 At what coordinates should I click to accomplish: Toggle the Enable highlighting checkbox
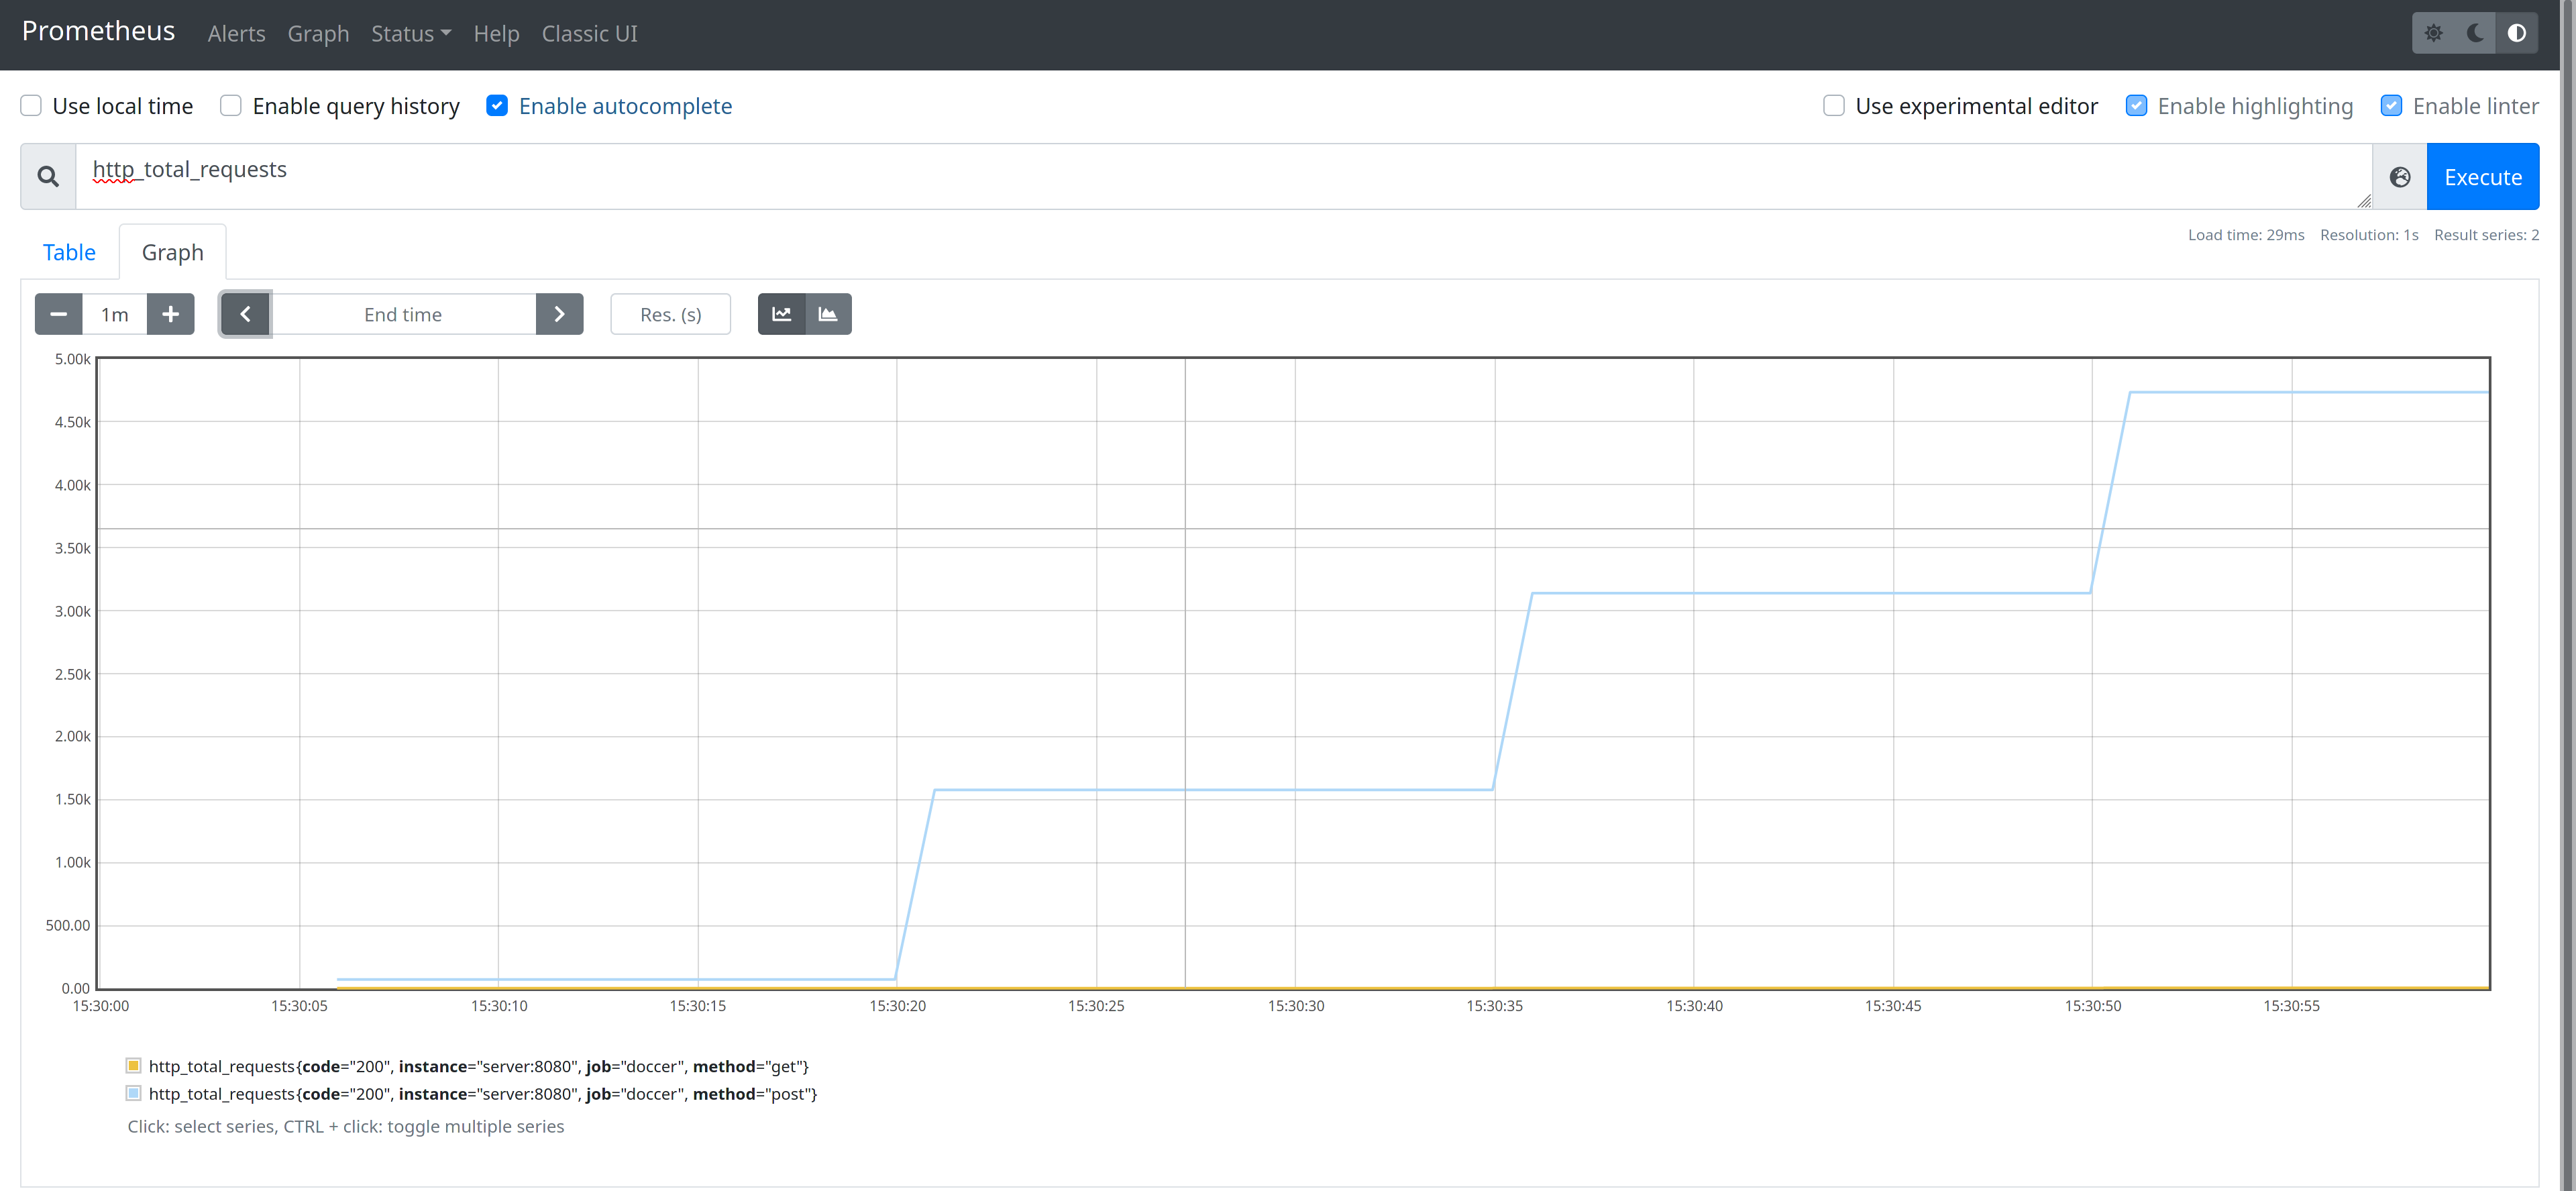[x=2136, y=106]
